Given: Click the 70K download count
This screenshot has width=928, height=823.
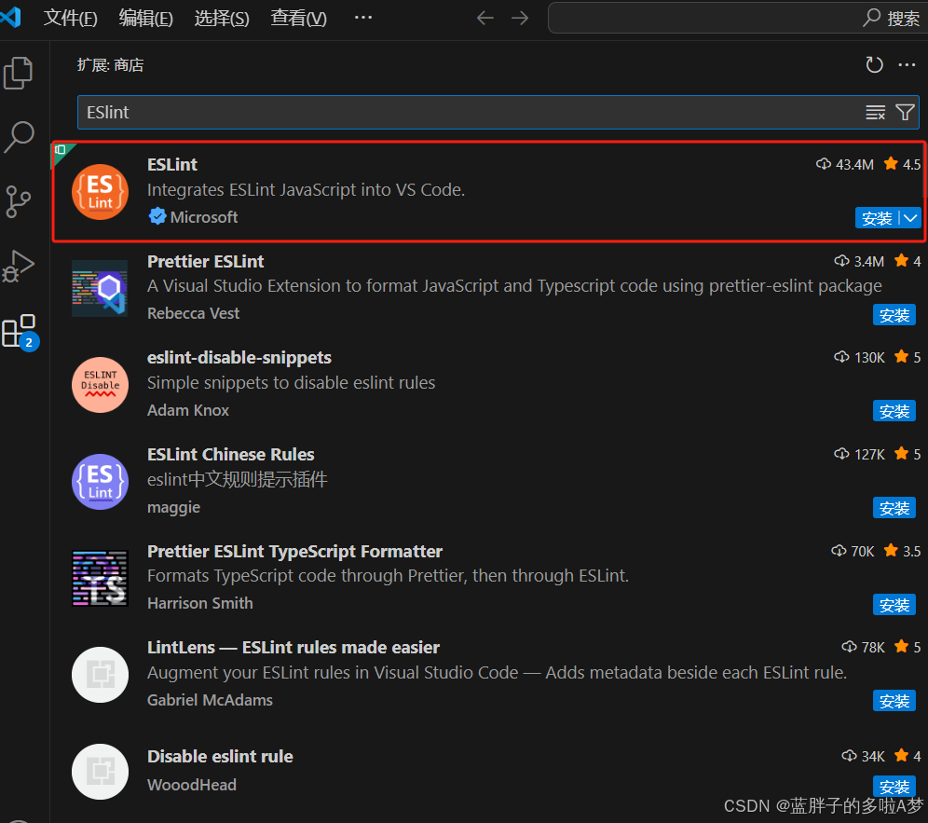Looking at the screenshot, I should click(853, 551).
